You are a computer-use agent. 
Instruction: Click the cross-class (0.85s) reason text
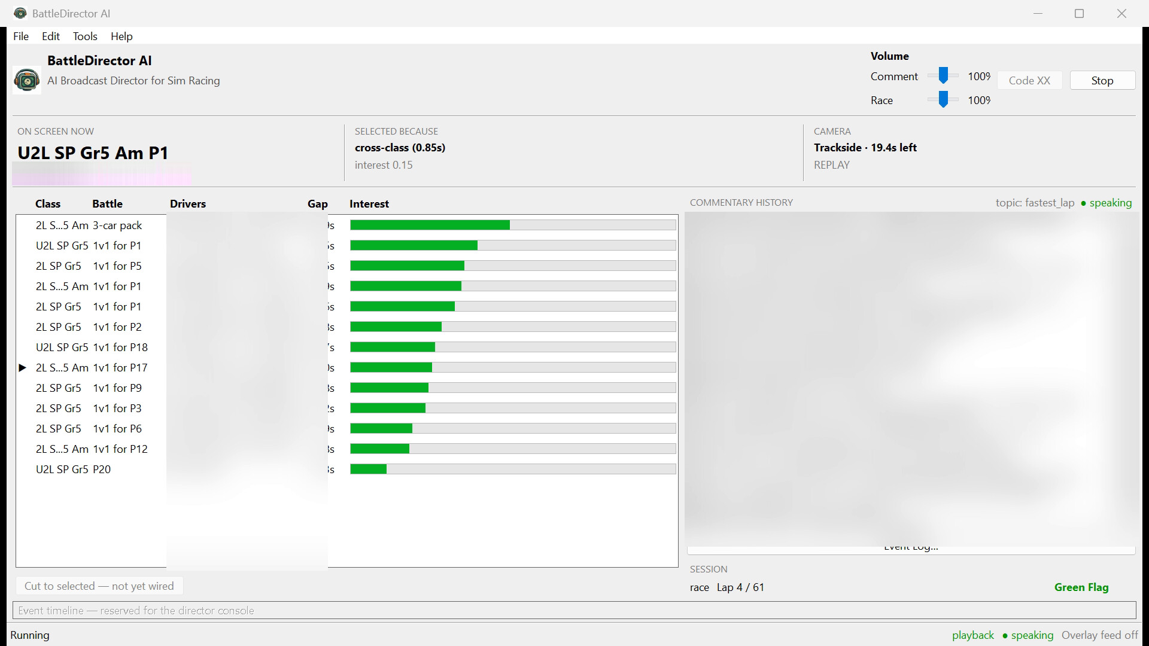click(400, 148)
